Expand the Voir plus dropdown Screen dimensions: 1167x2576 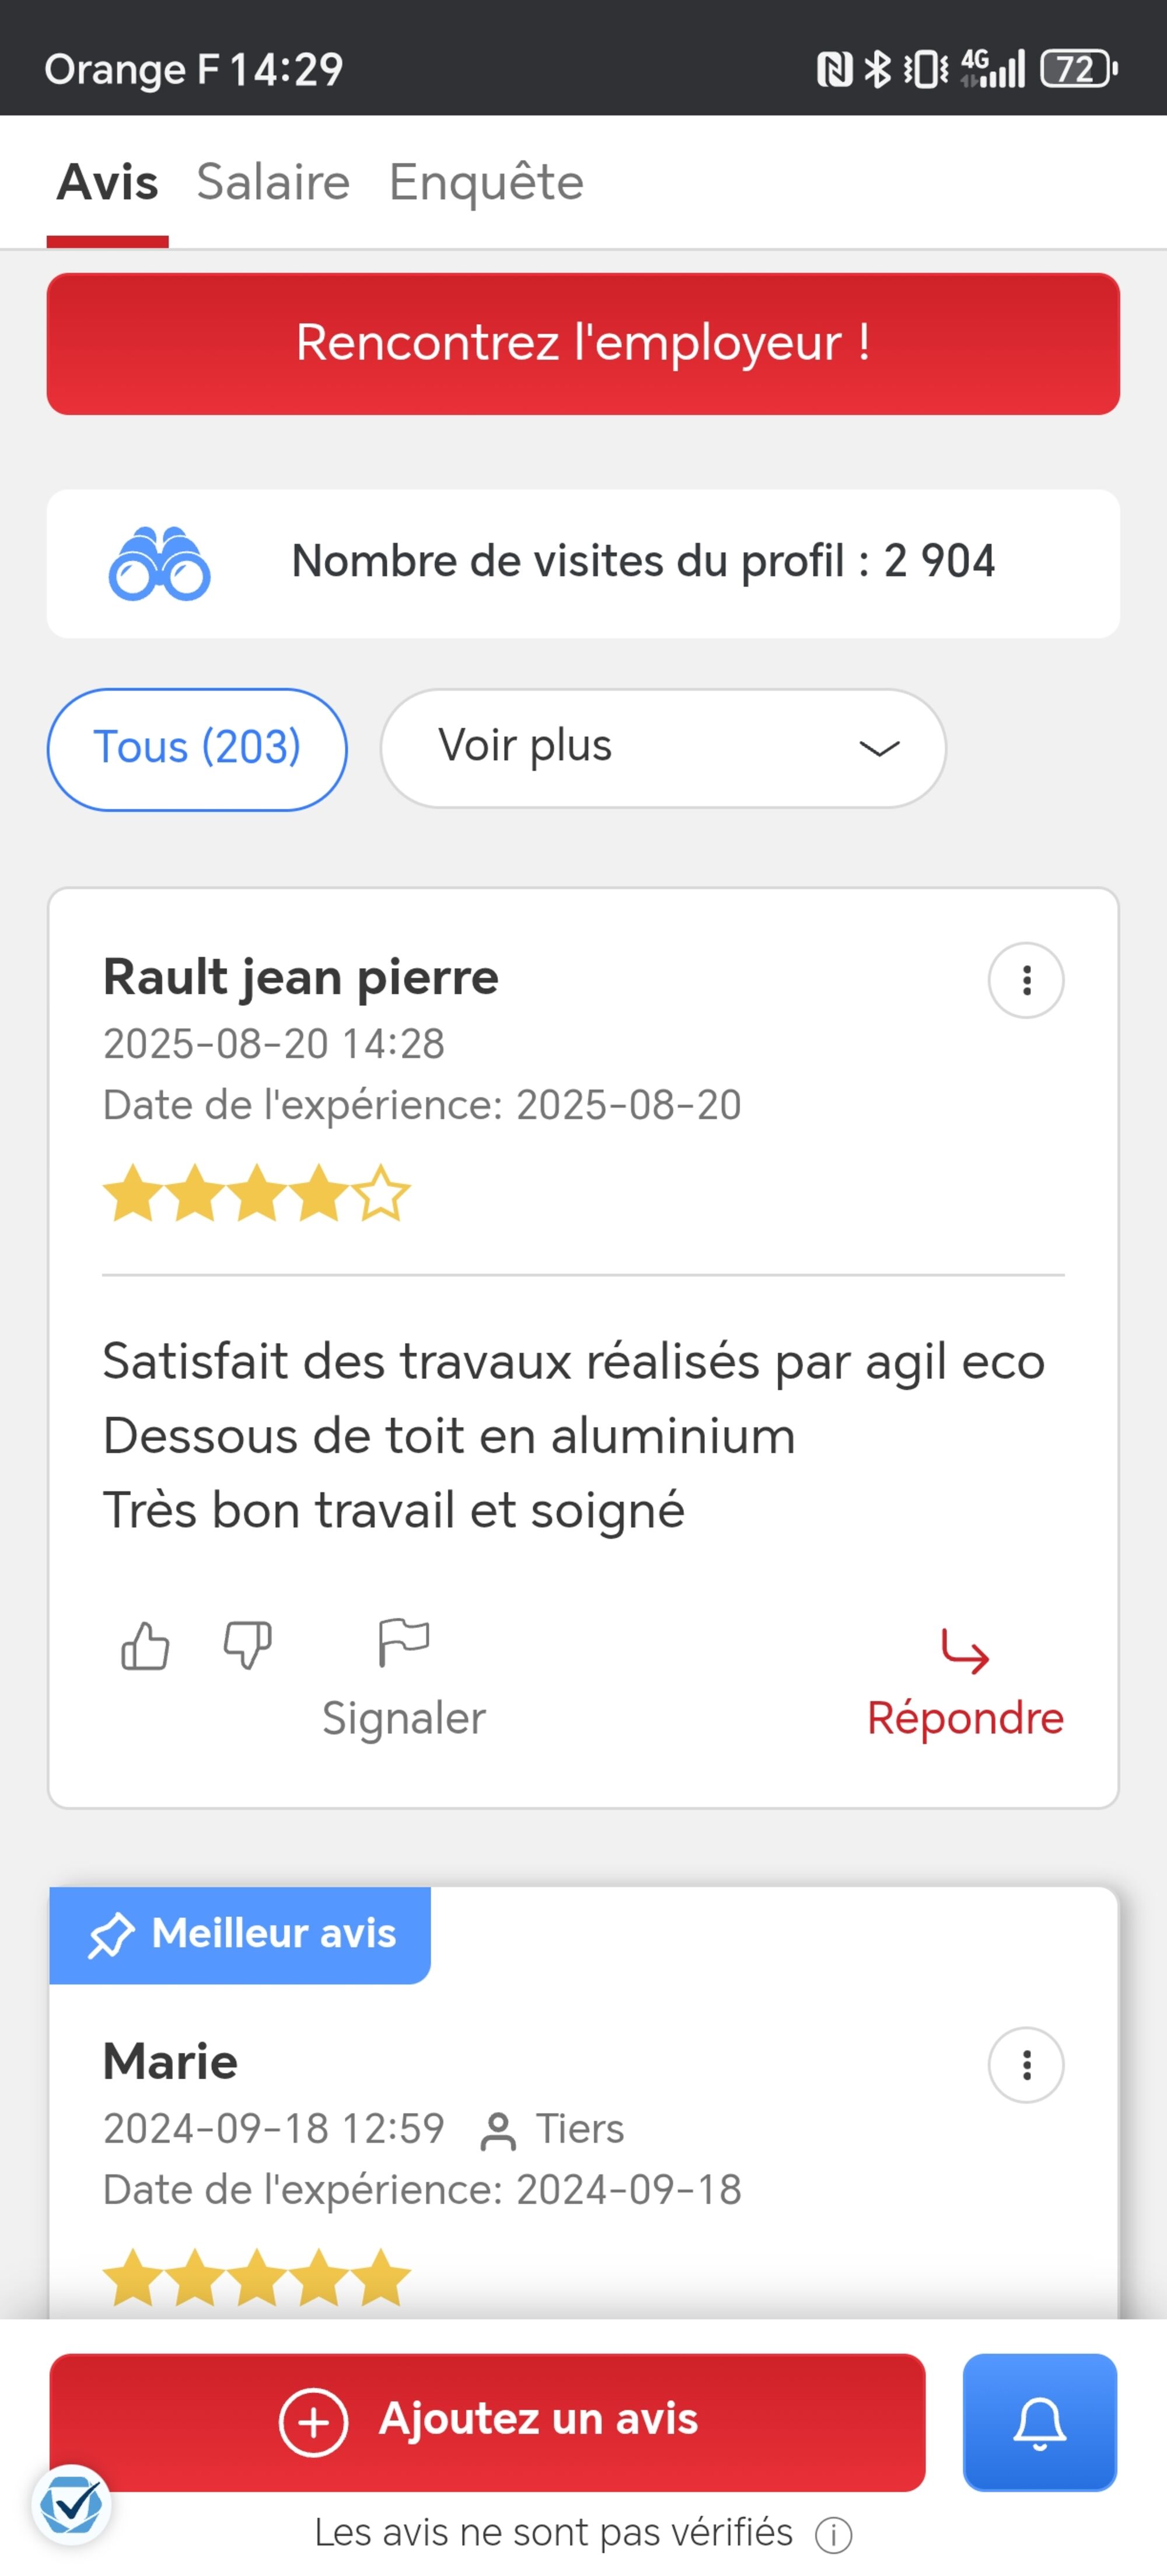point(662,748)
